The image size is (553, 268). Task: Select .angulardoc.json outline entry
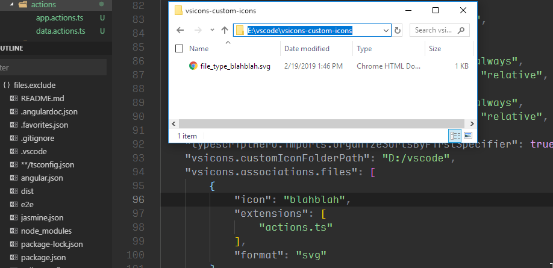point(49,112)
